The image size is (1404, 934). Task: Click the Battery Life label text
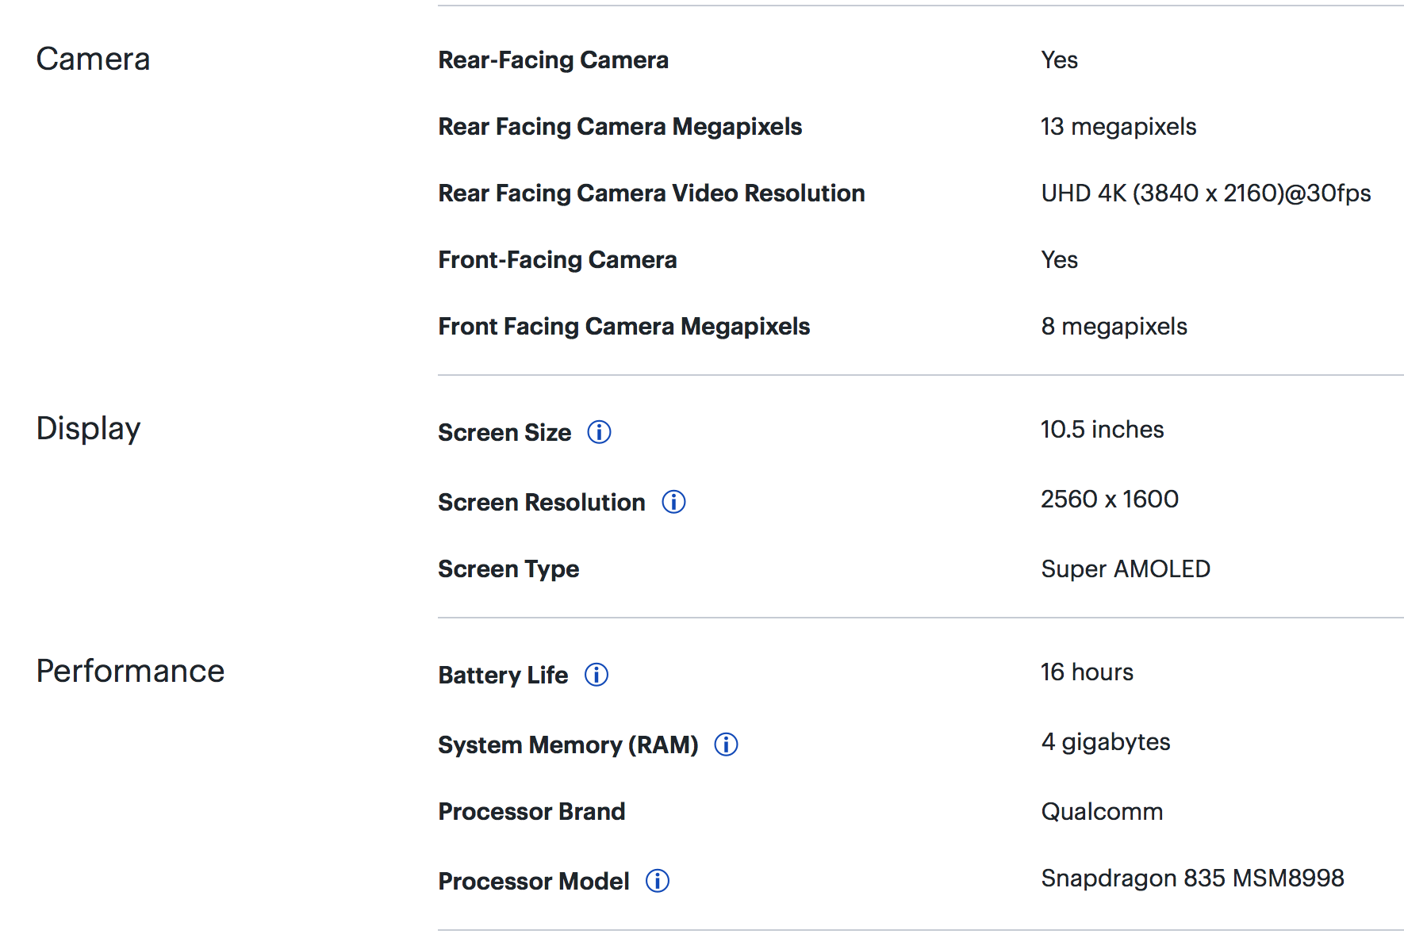502,676
